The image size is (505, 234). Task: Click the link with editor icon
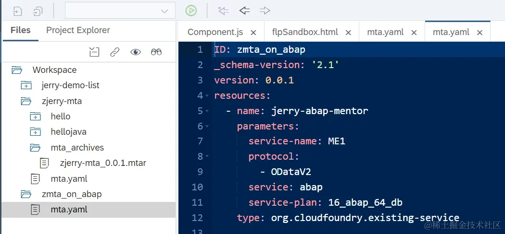point(114,52)
